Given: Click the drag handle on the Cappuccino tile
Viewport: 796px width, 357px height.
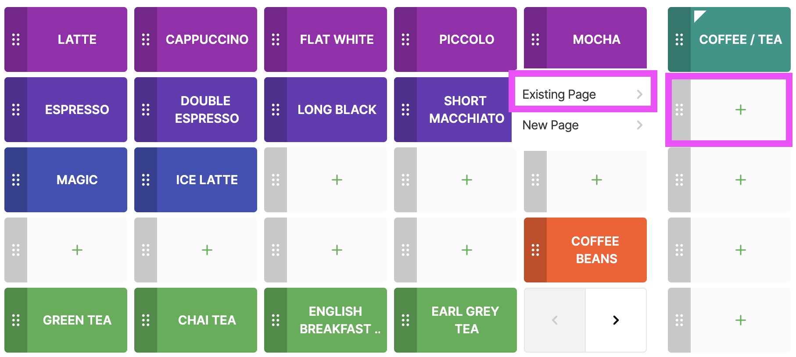Looking at the screenshot, I should (146, 39).
